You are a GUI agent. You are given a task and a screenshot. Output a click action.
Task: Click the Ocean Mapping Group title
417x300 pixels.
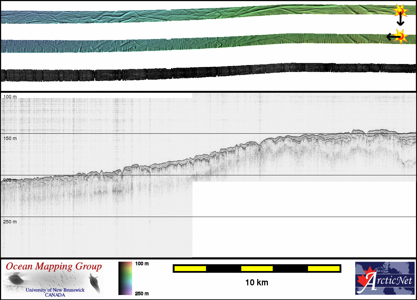click(x=54, y=266)
